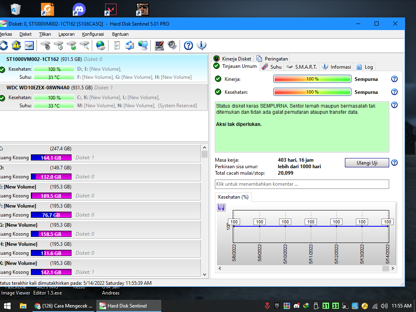Image resolution: width=416 pixels, height=312 pixels.
Task: Select the C: partition 164.1 GB free bar
Action: (51, 158)
